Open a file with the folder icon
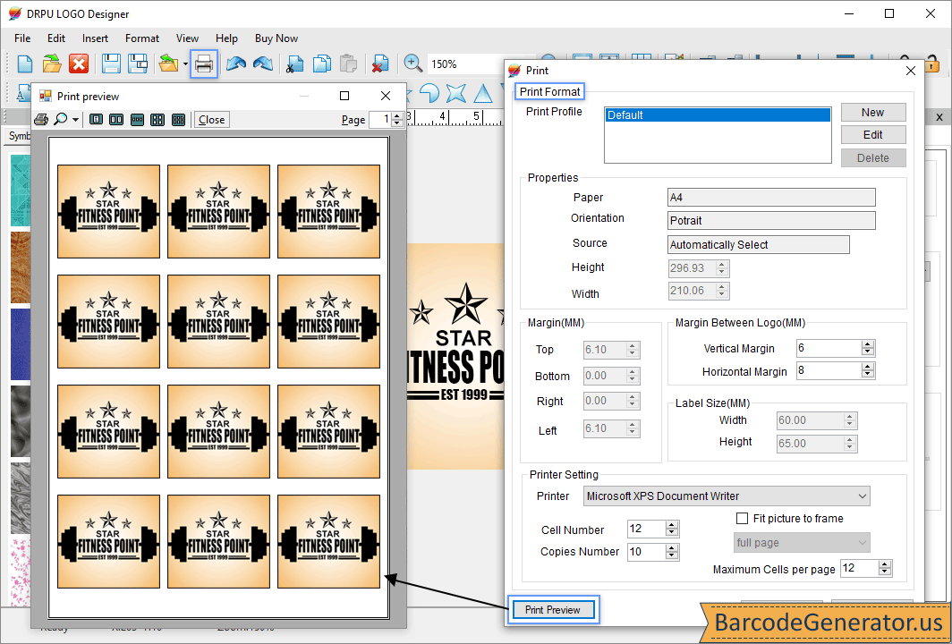 52,64
